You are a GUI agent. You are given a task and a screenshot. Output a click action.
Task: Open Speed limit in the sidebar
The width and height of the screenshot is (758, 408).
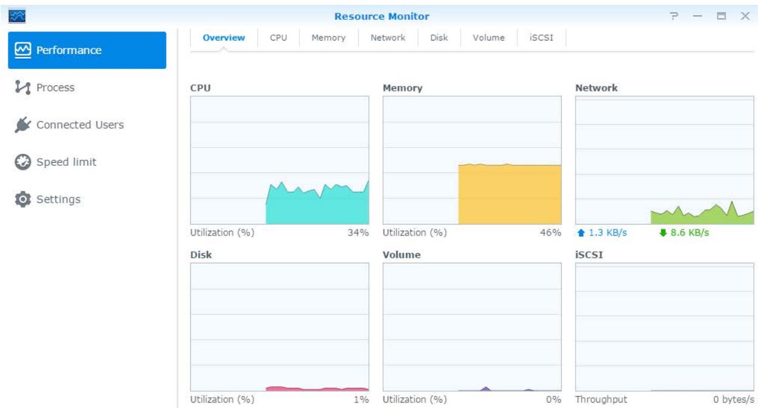(87, 162)
